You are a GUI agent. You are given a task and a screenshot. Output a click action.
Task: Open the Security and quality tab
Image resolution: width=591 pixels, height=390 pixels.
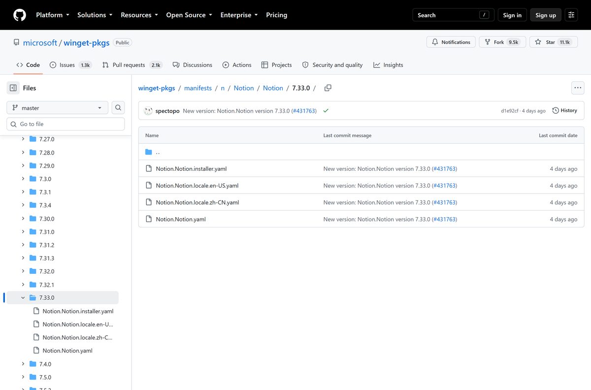332,65
